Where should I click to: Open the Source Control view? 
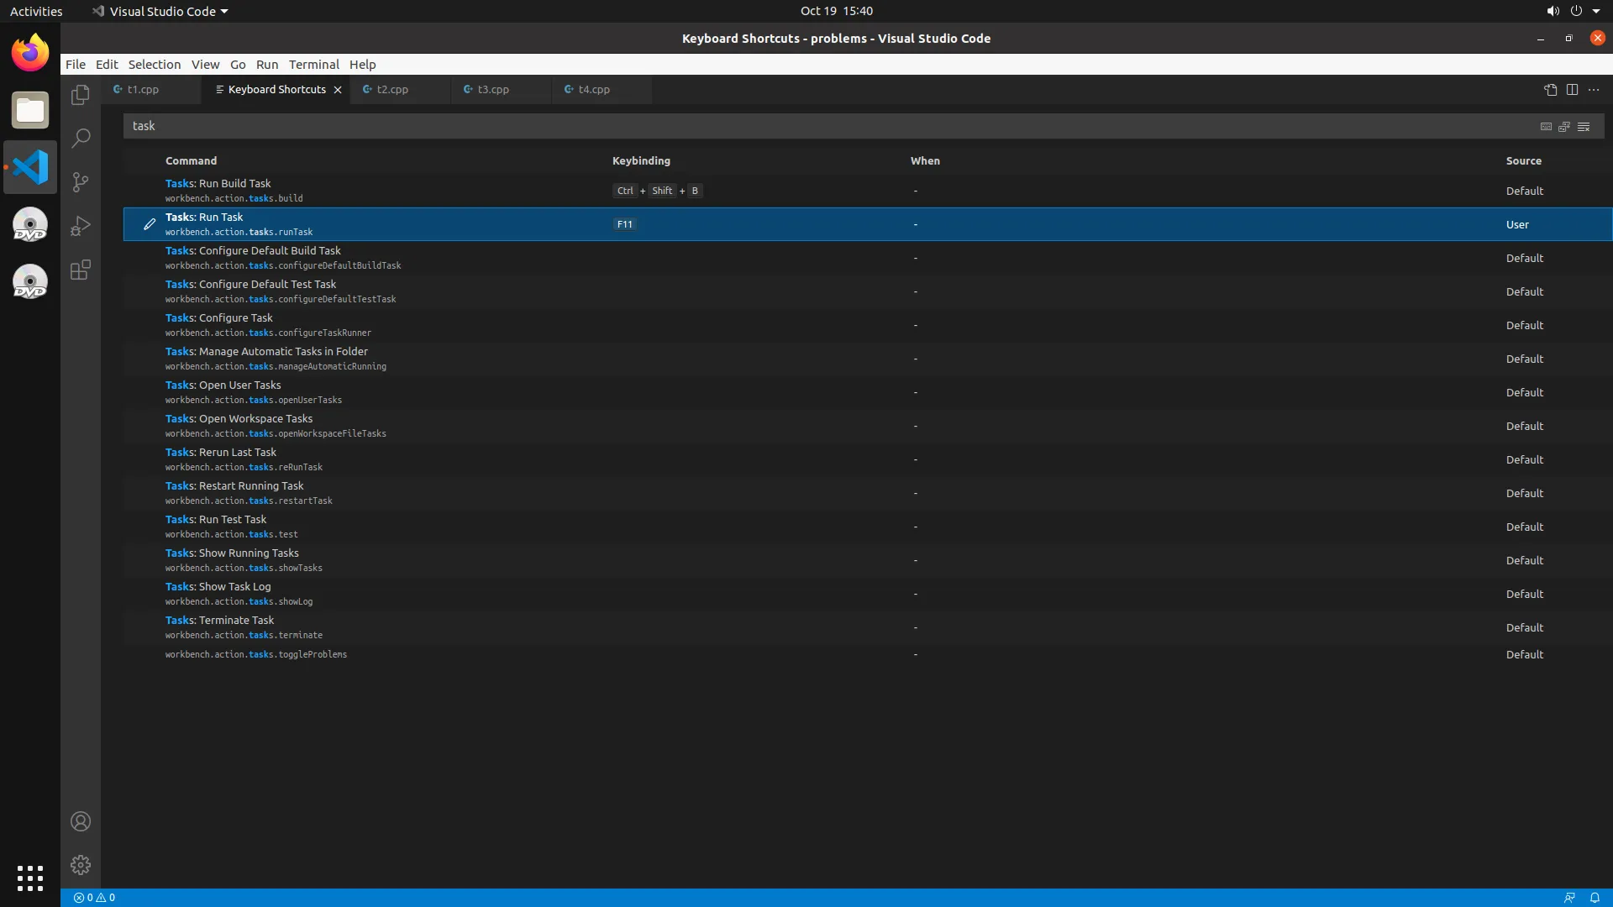81,182
